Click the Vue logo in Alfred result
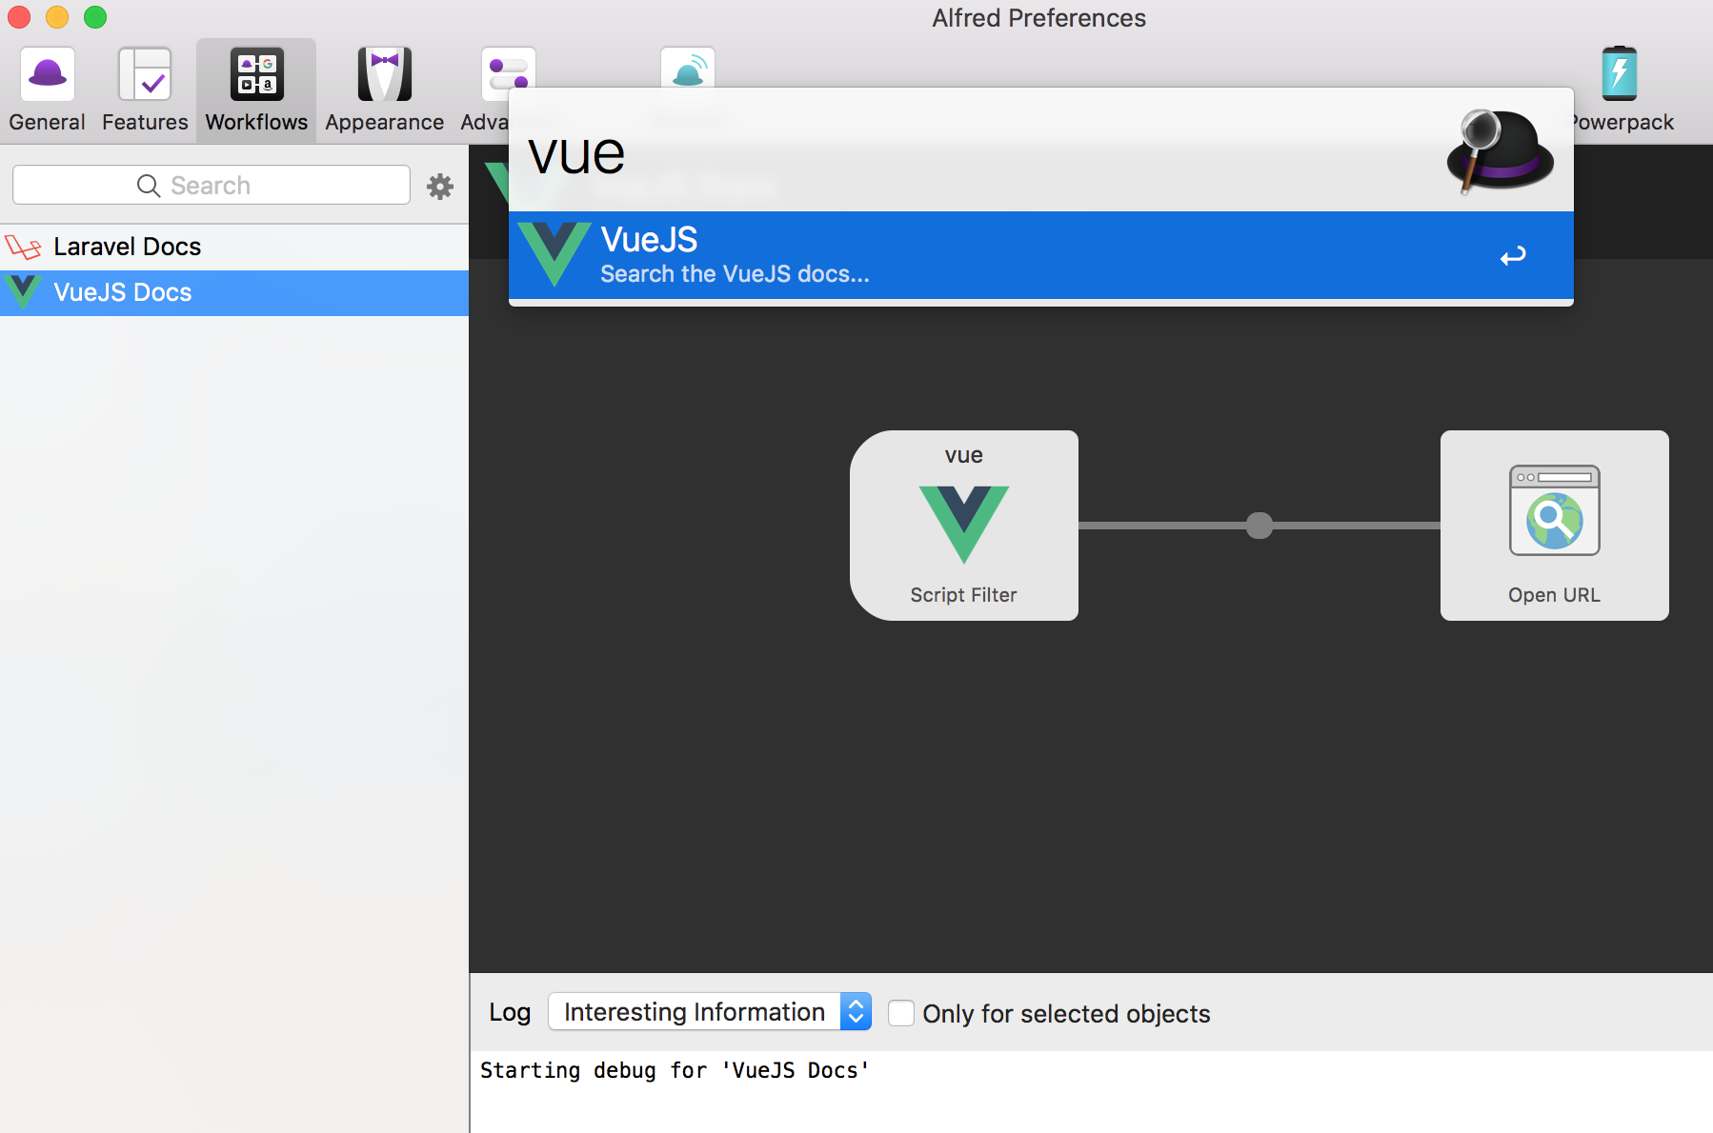Image resolution: width=1713 pixels, height=1133 pixels. 554,254
